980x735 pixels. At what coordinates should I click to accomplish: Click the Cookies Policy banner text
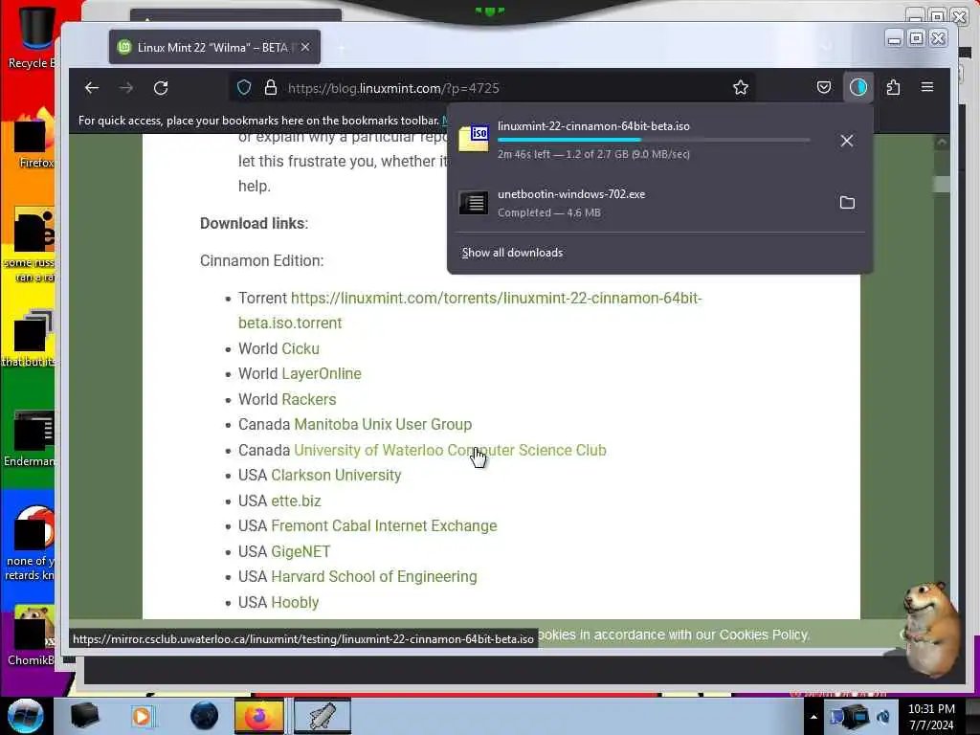(x=673, y=635)
